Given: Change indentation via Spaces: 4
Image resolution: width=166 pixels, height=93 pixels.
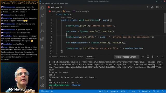Looking at the screenshot, I should click(x=114, y=91).
